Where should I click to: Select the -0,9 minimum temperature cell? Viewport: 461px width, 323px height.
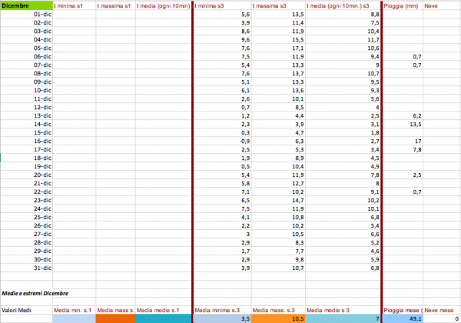[222, 141]
